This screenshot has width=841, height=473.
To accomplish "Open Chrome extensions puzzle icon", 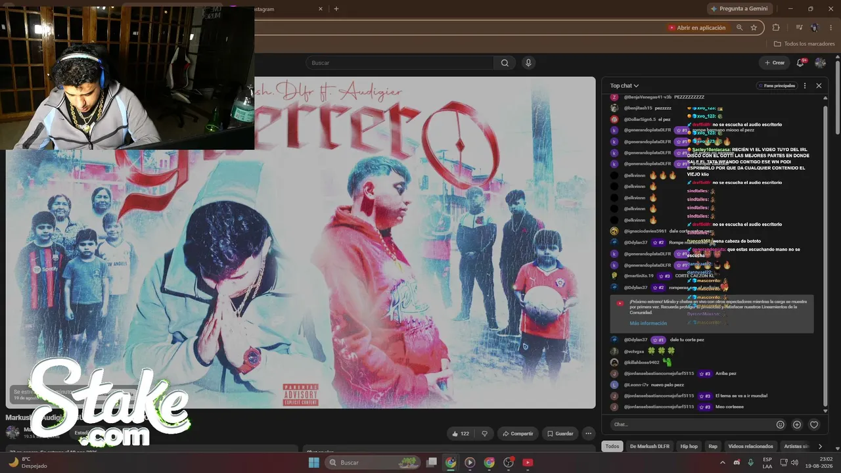I will (x=776, y=28).
